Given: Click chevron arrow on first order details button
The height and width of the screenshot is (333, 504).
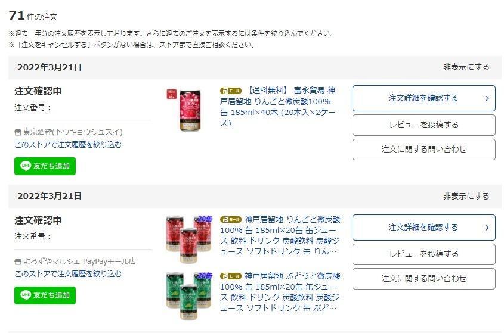Looking at the screenshot, I should point(487,98).
